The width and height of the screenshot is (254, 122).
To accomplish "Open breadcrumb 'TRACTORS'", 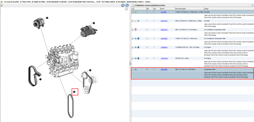I will click(26, 2).
